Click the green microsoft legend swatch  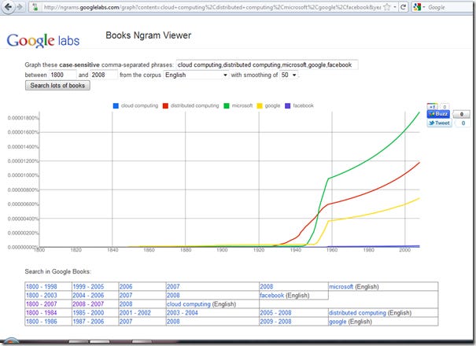[227, 105]
